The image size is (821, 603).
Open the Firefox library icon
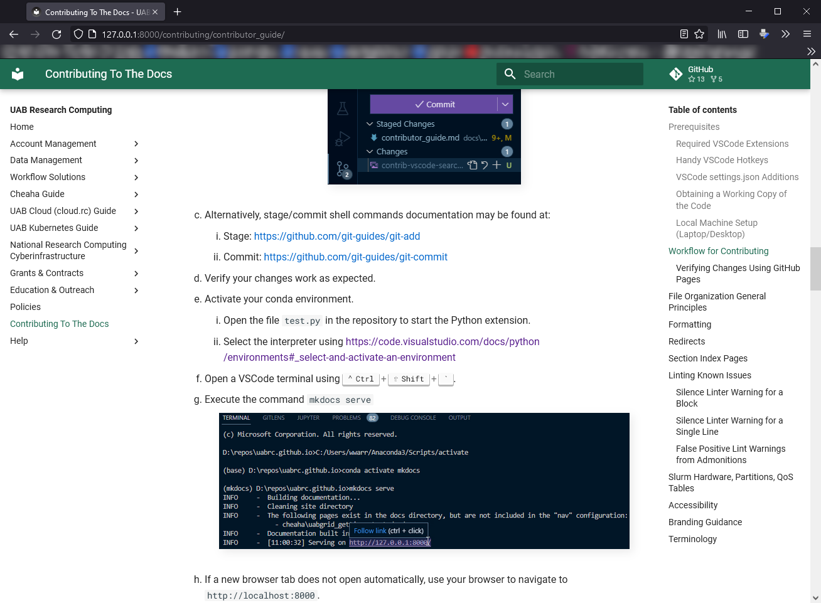pos(722,35)
